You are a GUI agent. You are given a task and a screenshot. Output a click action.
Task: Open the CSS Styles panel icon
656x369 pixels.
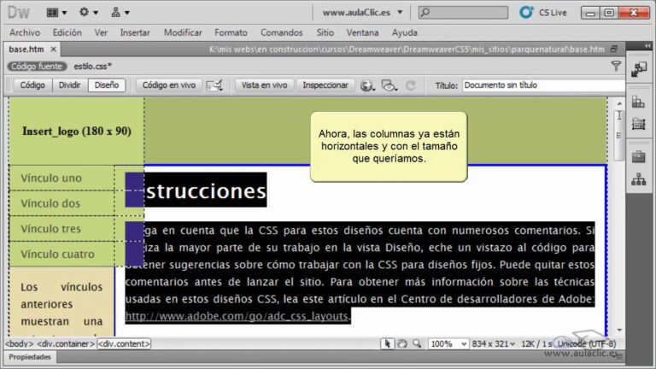[638, 102]
